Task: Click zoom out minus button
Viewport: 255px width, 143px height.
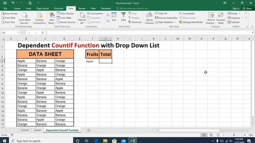Action: click(223, 135)
